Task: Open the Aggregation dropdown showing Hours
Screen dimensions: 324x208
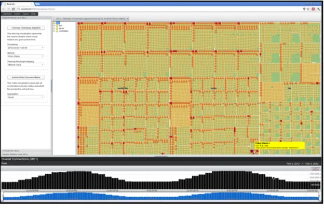Action: click(x=25, y=97)
